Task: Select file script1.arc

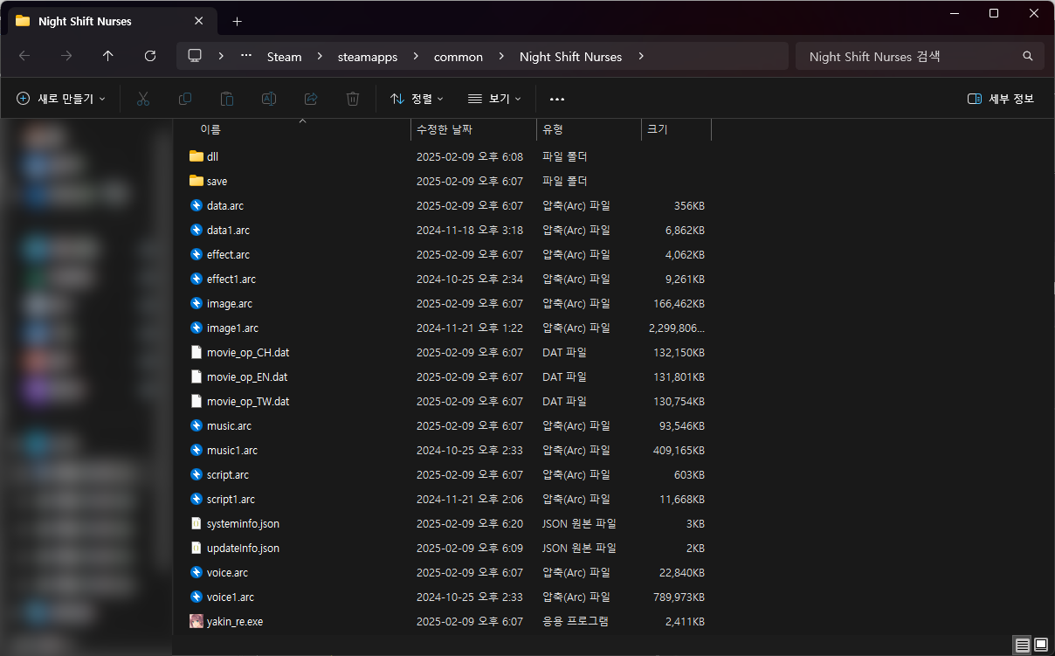Action: point(231,499)
